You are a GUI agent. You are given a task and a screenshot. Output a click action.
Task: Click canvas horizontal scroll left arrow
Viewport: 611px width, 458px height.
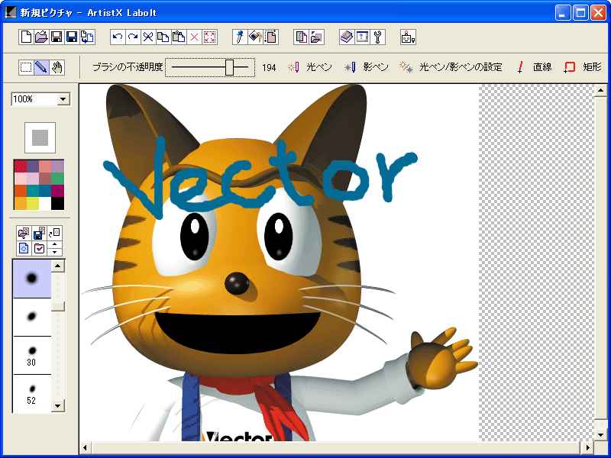tap(86, 447)
